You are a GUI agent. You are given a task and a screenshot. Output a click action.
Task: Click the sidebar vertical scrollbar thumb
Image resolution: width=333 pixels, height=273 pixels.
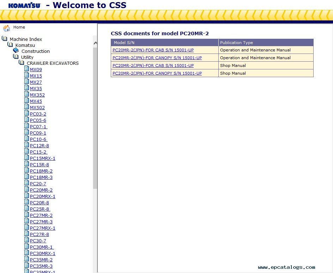95,118
